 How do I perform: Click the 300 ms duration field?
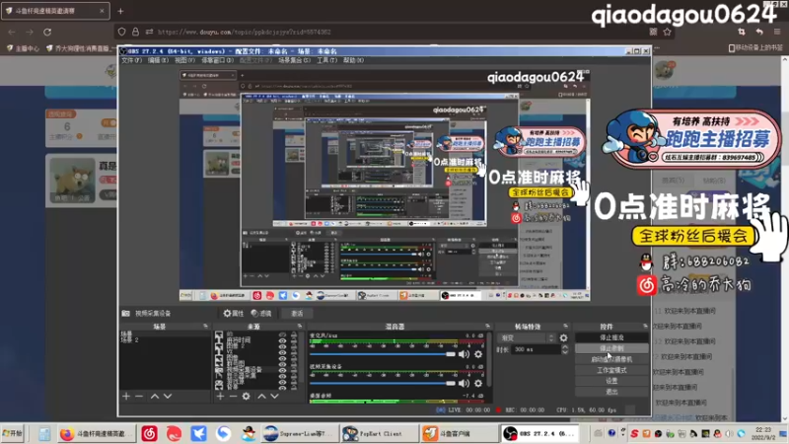click(536, 349)
